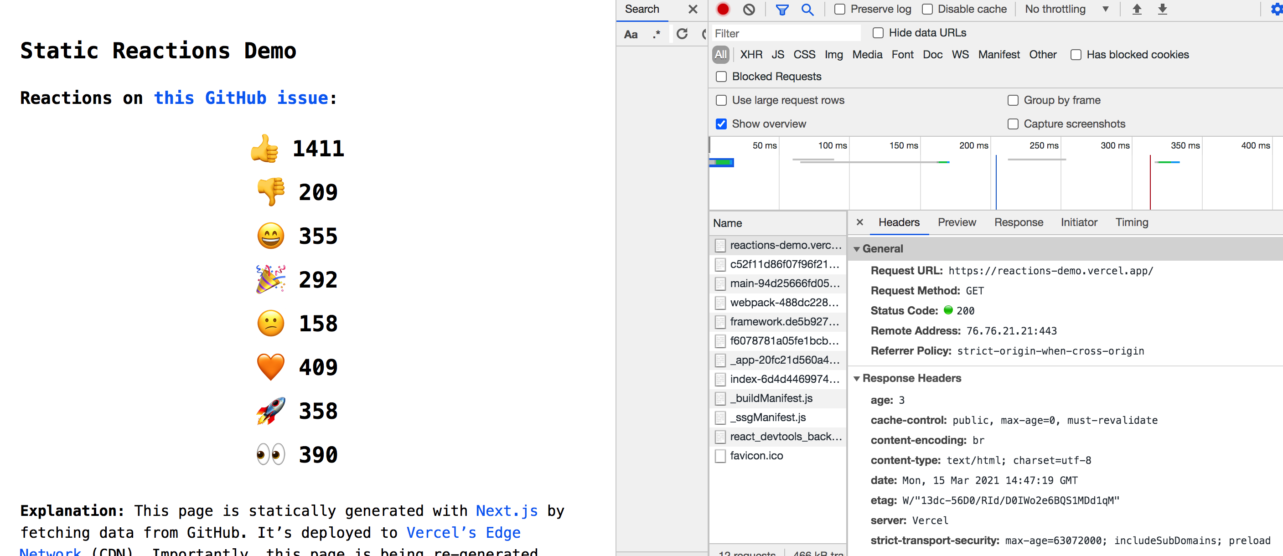The image size is (1283, 556).
Task: Select the _ssgManifest.js request
Action: click(x=777, y=417)
